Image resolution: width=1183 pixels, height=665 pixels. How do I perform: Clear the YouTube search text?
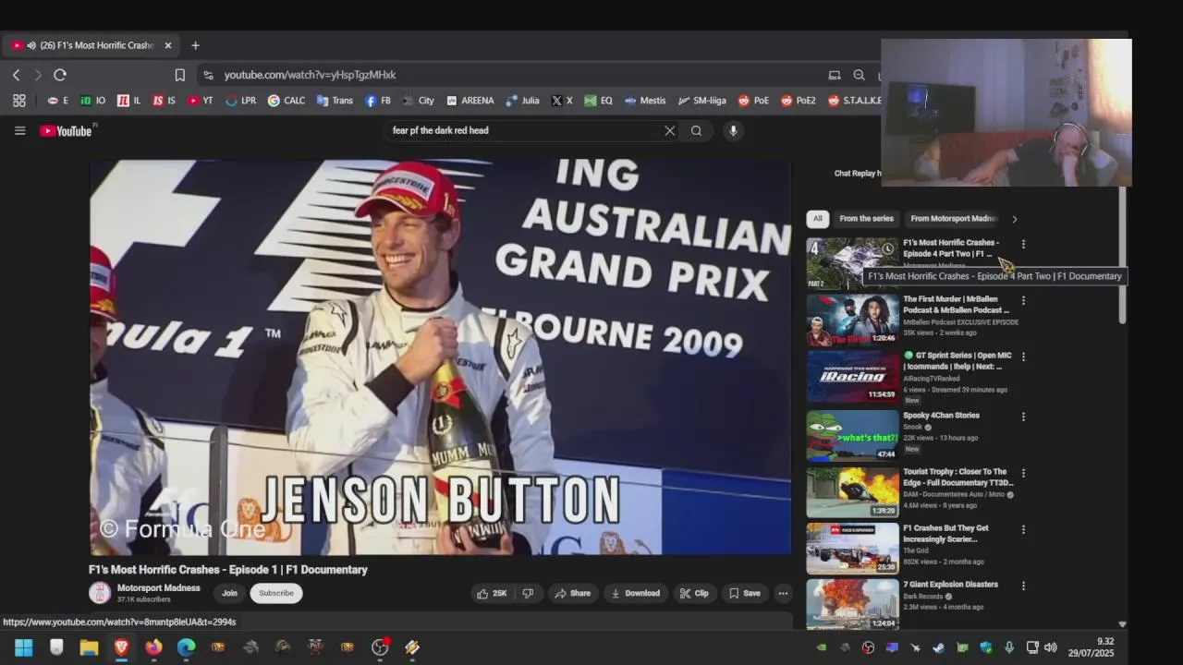(x=670, y=130)
